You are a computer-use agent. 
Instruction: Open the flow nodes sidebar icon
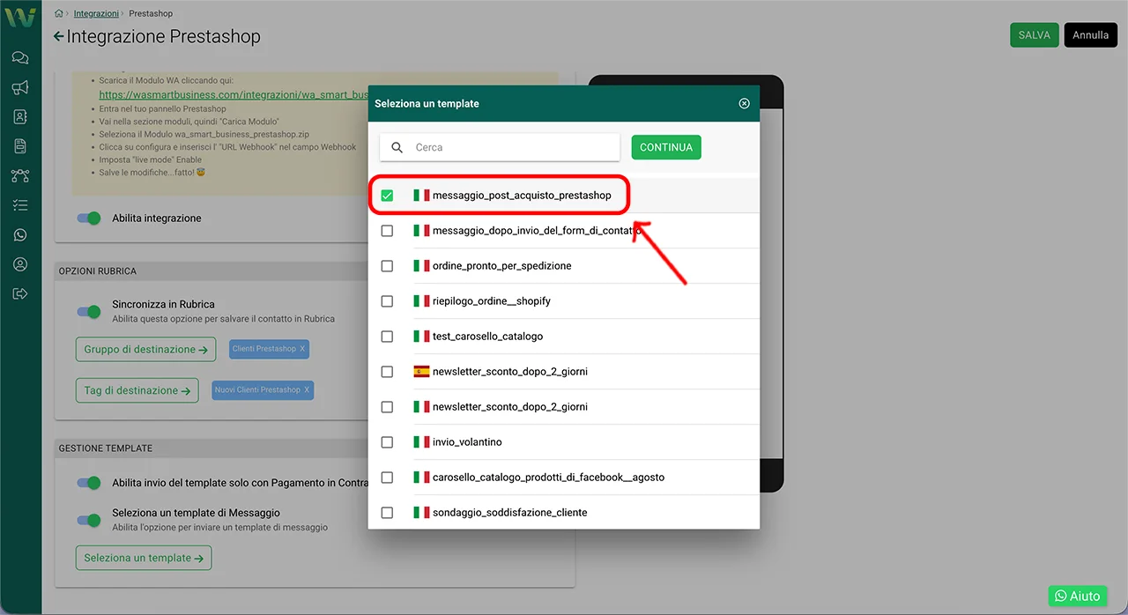click(x=20, y=176)
